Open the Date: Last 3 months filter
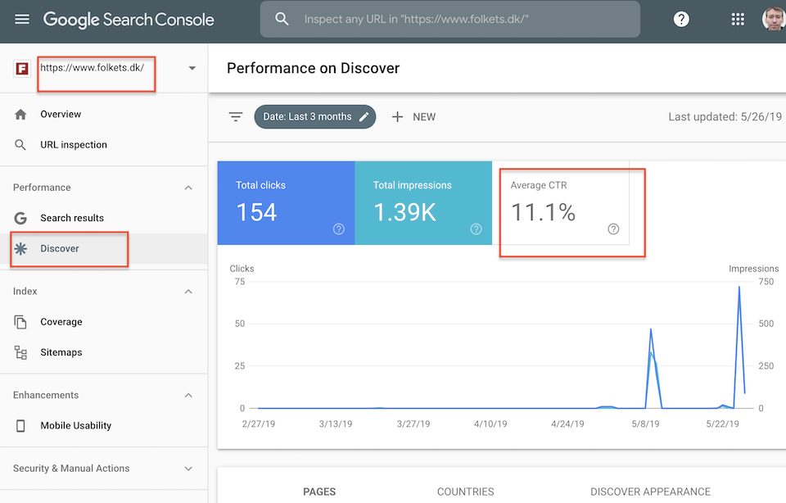Image resolution: width=786 pixels, height=503 pixels. pyautogui.click(x=314, y=117)
